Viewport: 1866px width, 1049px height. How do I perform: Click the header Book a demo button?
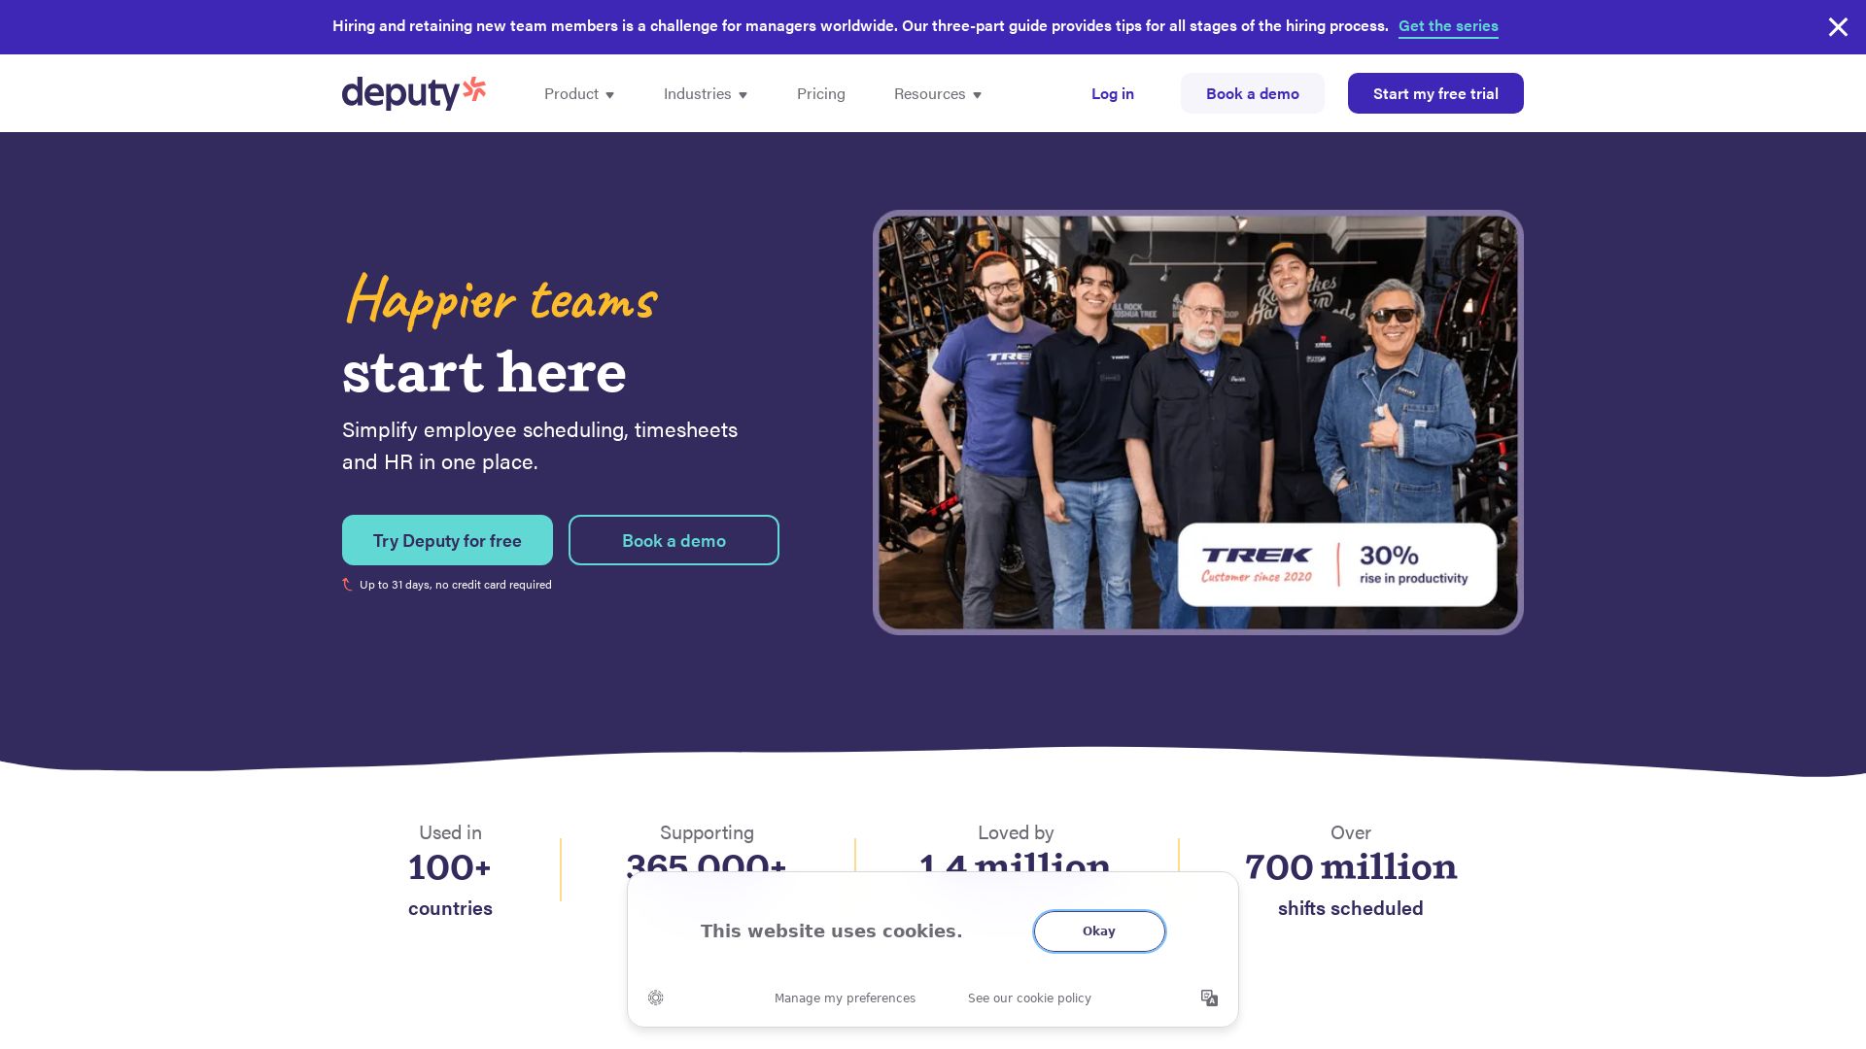(x=1253, y=93)
